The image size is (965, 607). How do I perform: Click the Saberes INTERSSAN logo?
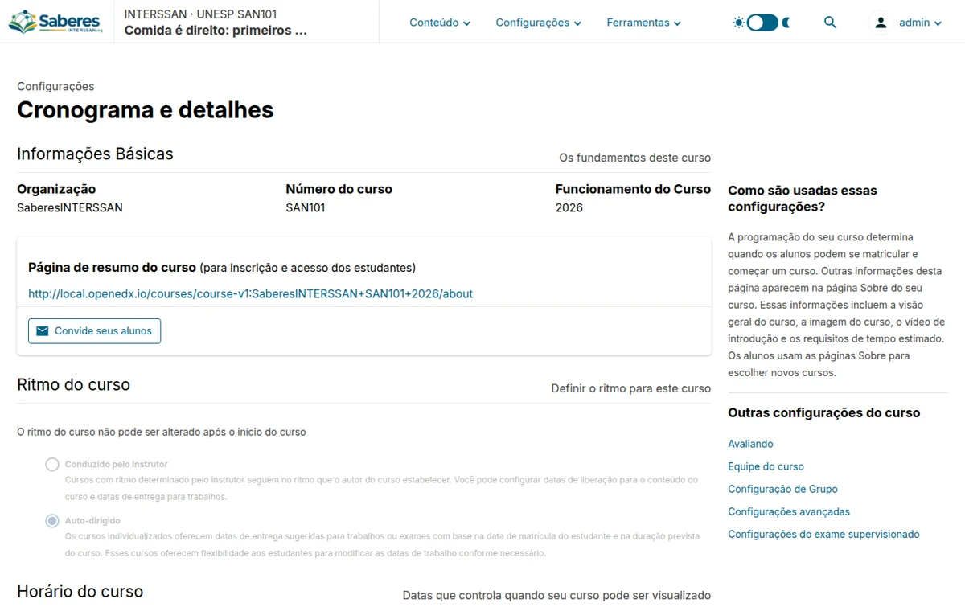55,22
